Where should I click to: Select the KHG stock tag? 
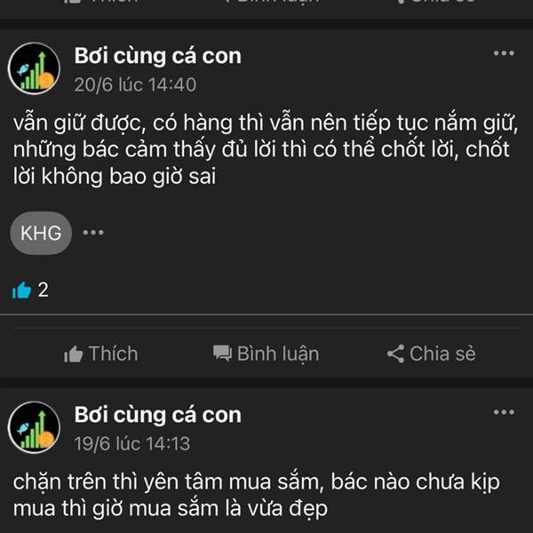[41, 233]
